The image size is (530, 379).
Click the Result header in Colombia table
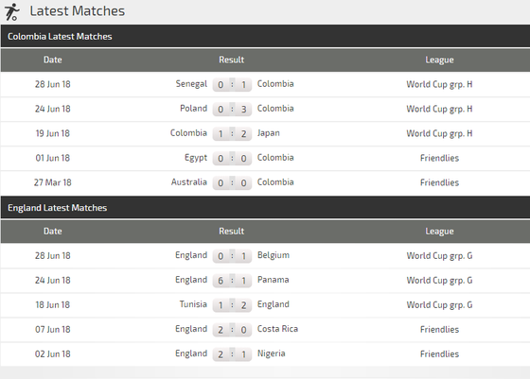tap(231, 60)
